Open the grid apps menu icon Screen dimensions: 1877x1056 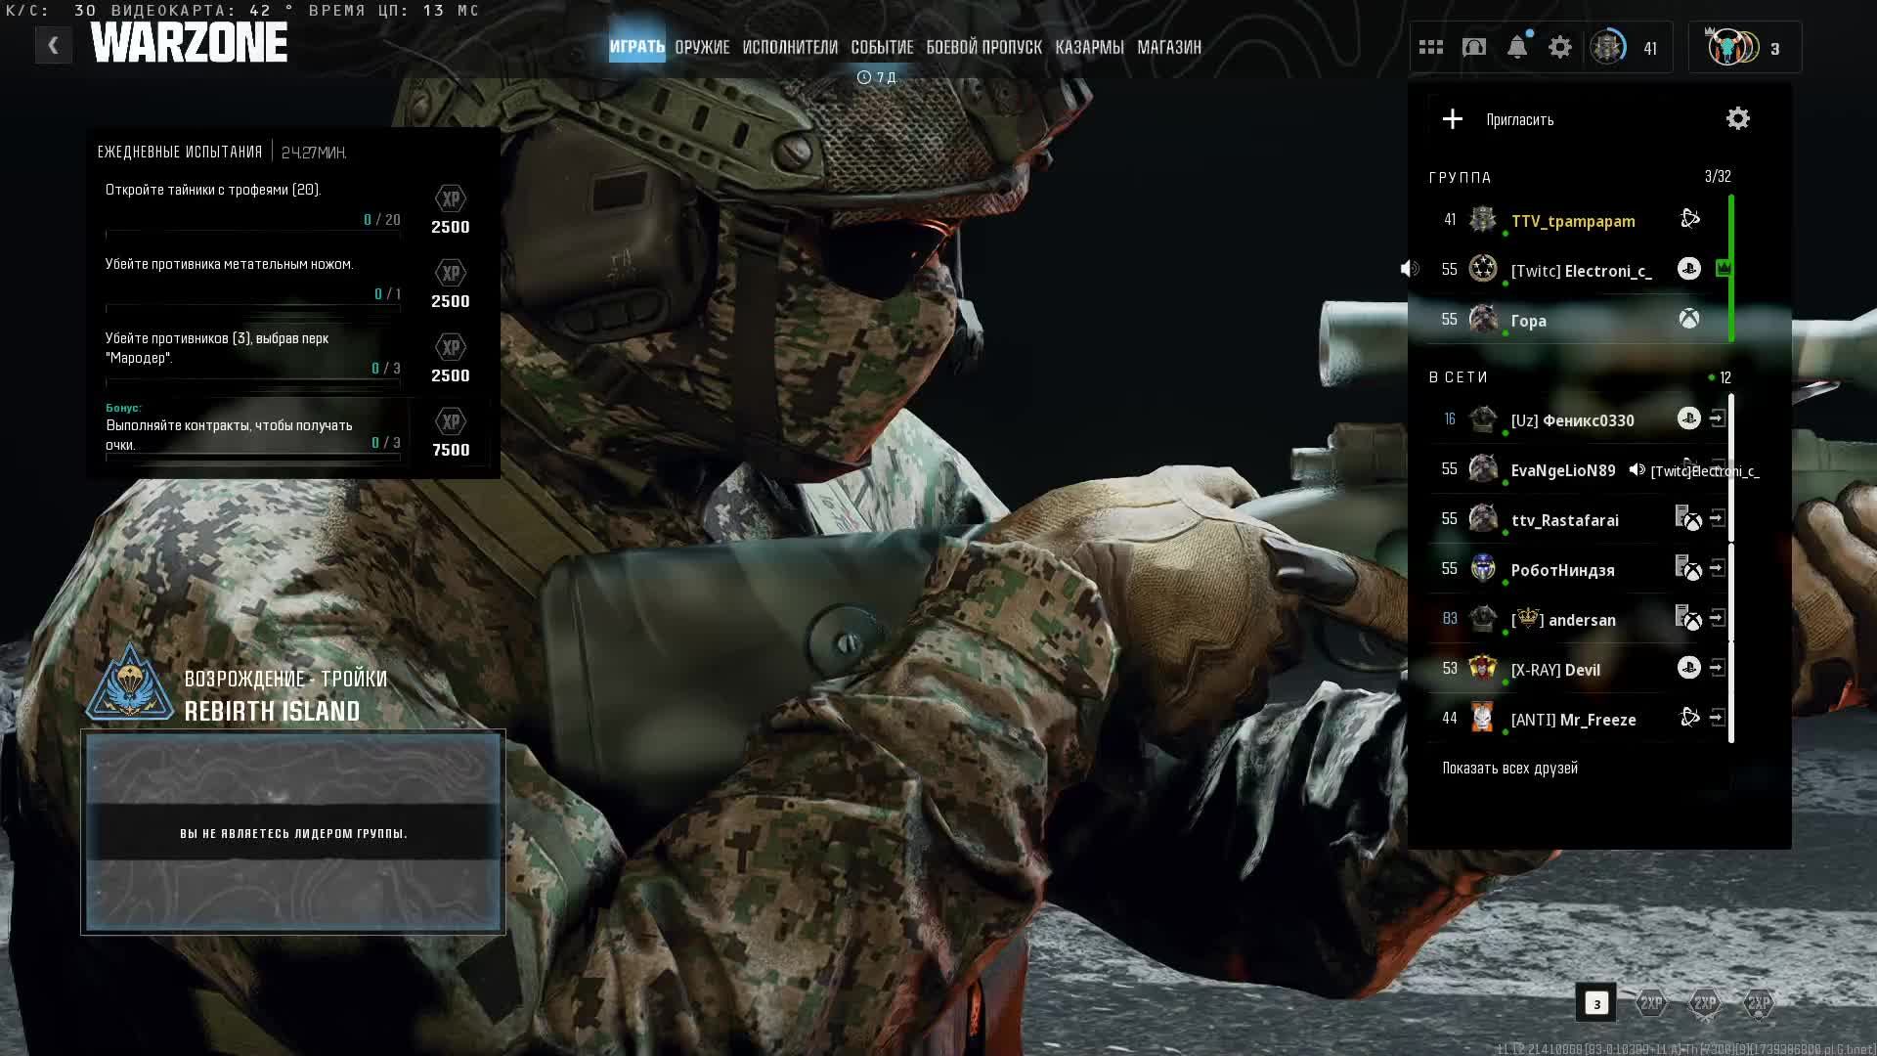pyautogui.click(x=1431, y=47)
